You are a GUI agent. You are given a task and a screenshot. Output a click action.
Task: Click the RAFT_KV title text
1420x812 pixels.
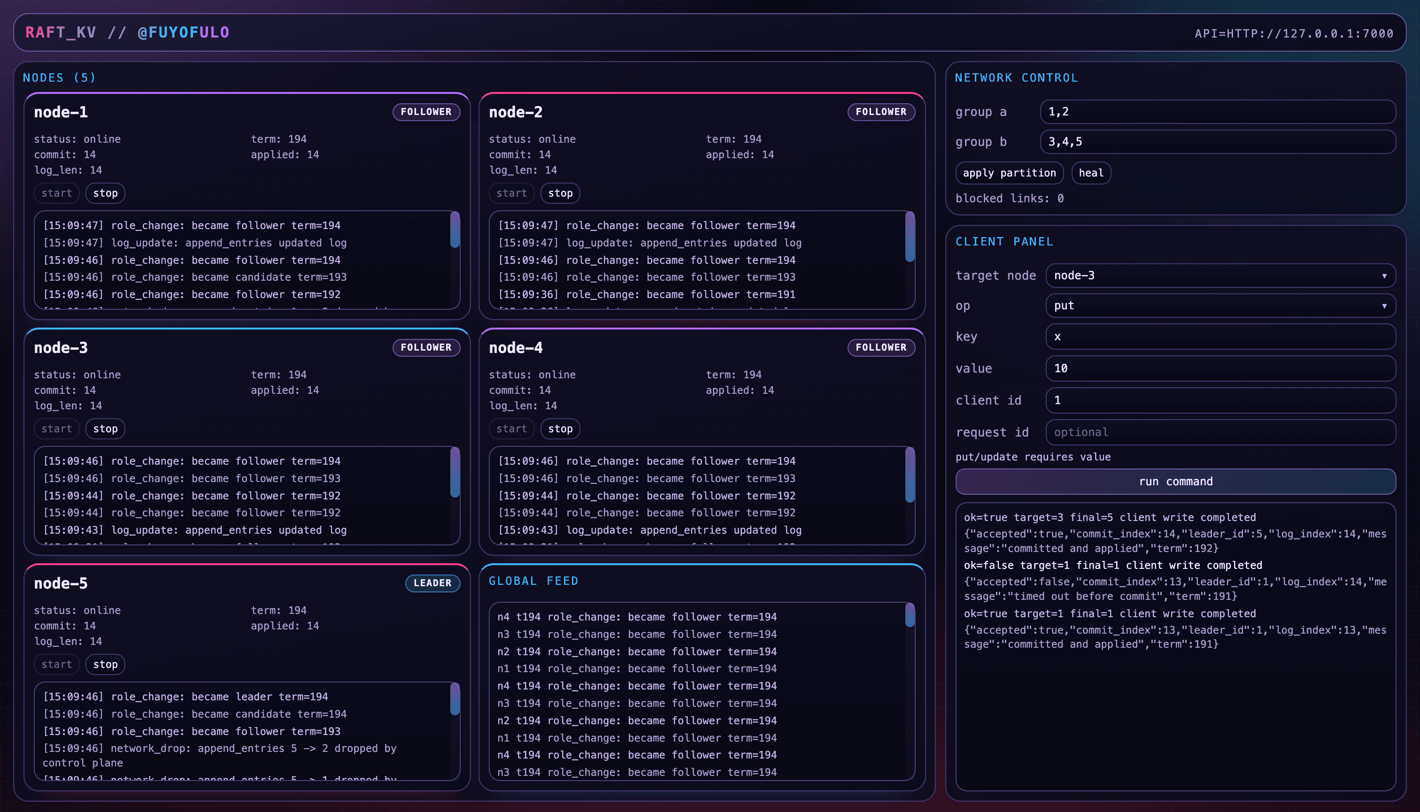(60, 32)
